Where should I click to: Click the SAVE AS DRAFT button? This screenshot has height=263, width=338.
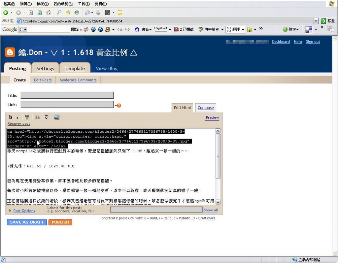tap(27, 222)
